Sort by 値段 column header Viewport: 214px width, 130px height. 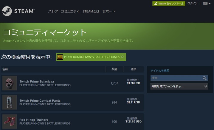coord(133,69)
